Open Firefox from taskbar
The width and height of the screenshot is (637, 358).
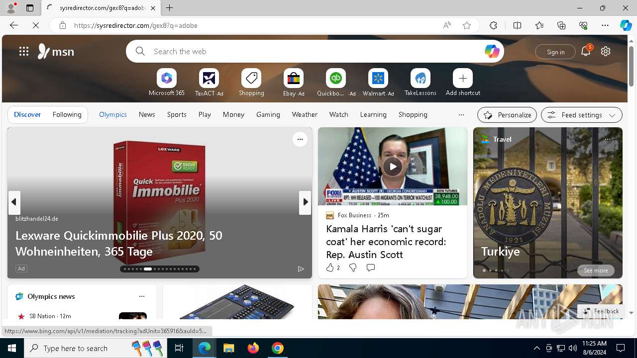click(x=253, y=348)
